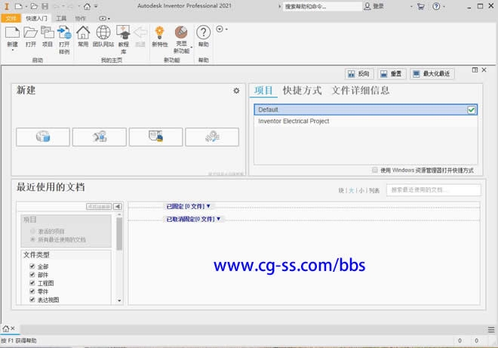Open the gear settings in 新建 panel
Viewport: 498px width, 348px height.
(x=235, y=91)
